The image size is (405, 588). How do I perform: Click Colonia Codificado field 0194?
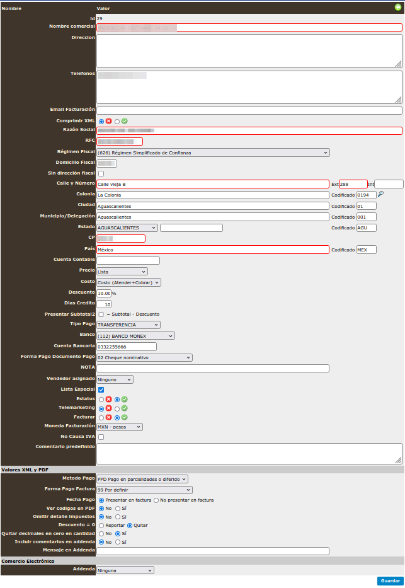coord(367,195)
